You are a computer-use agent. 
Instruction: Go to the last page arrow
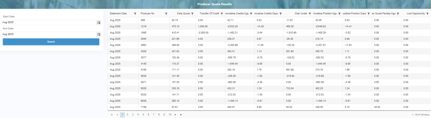click(181, 115)
